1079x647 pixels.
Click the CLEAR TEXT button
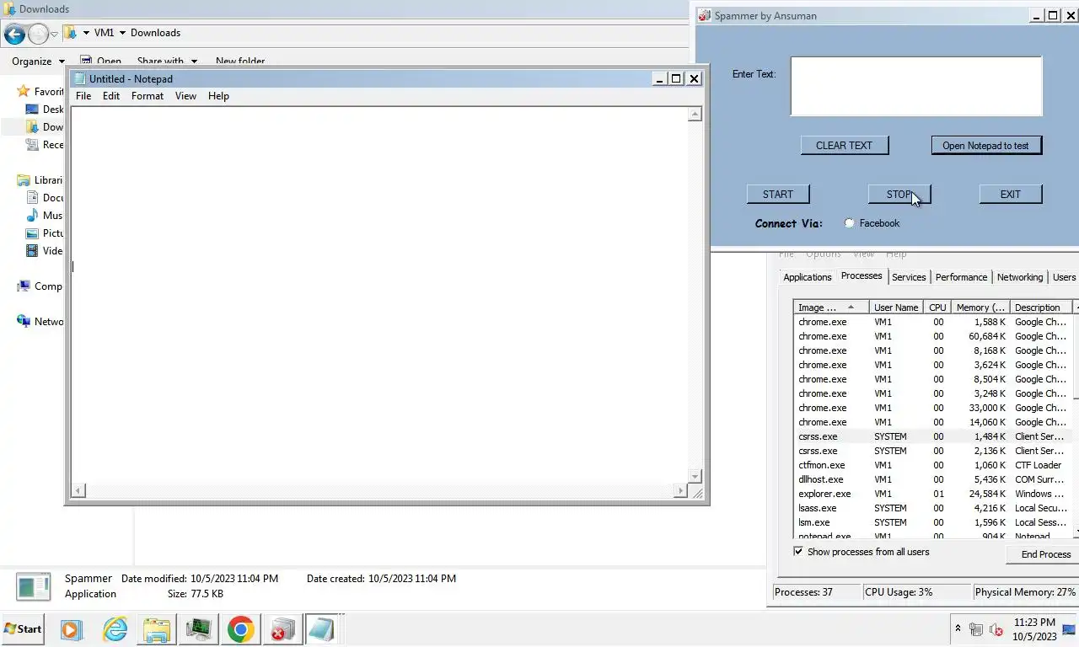tap(844, 145)
